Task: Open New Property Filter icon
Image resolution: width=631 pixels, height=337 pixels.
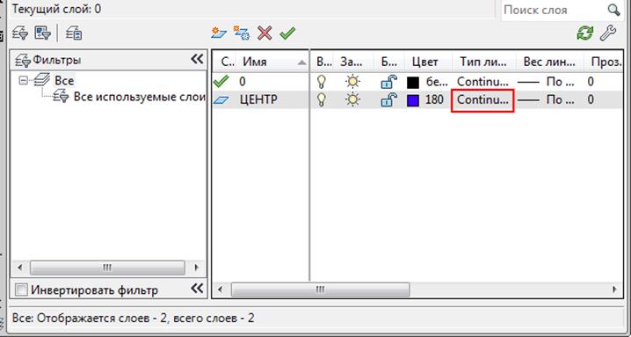Action: tap(20, 33)
